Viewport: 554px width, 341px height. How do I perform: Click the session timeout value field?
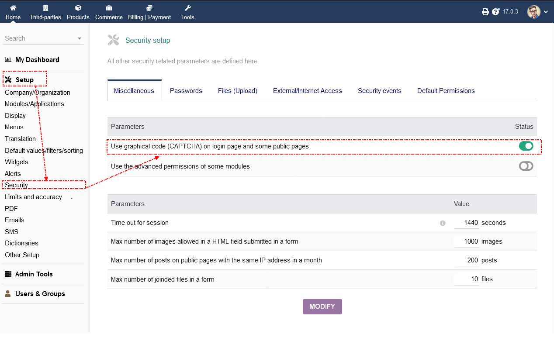467,223
